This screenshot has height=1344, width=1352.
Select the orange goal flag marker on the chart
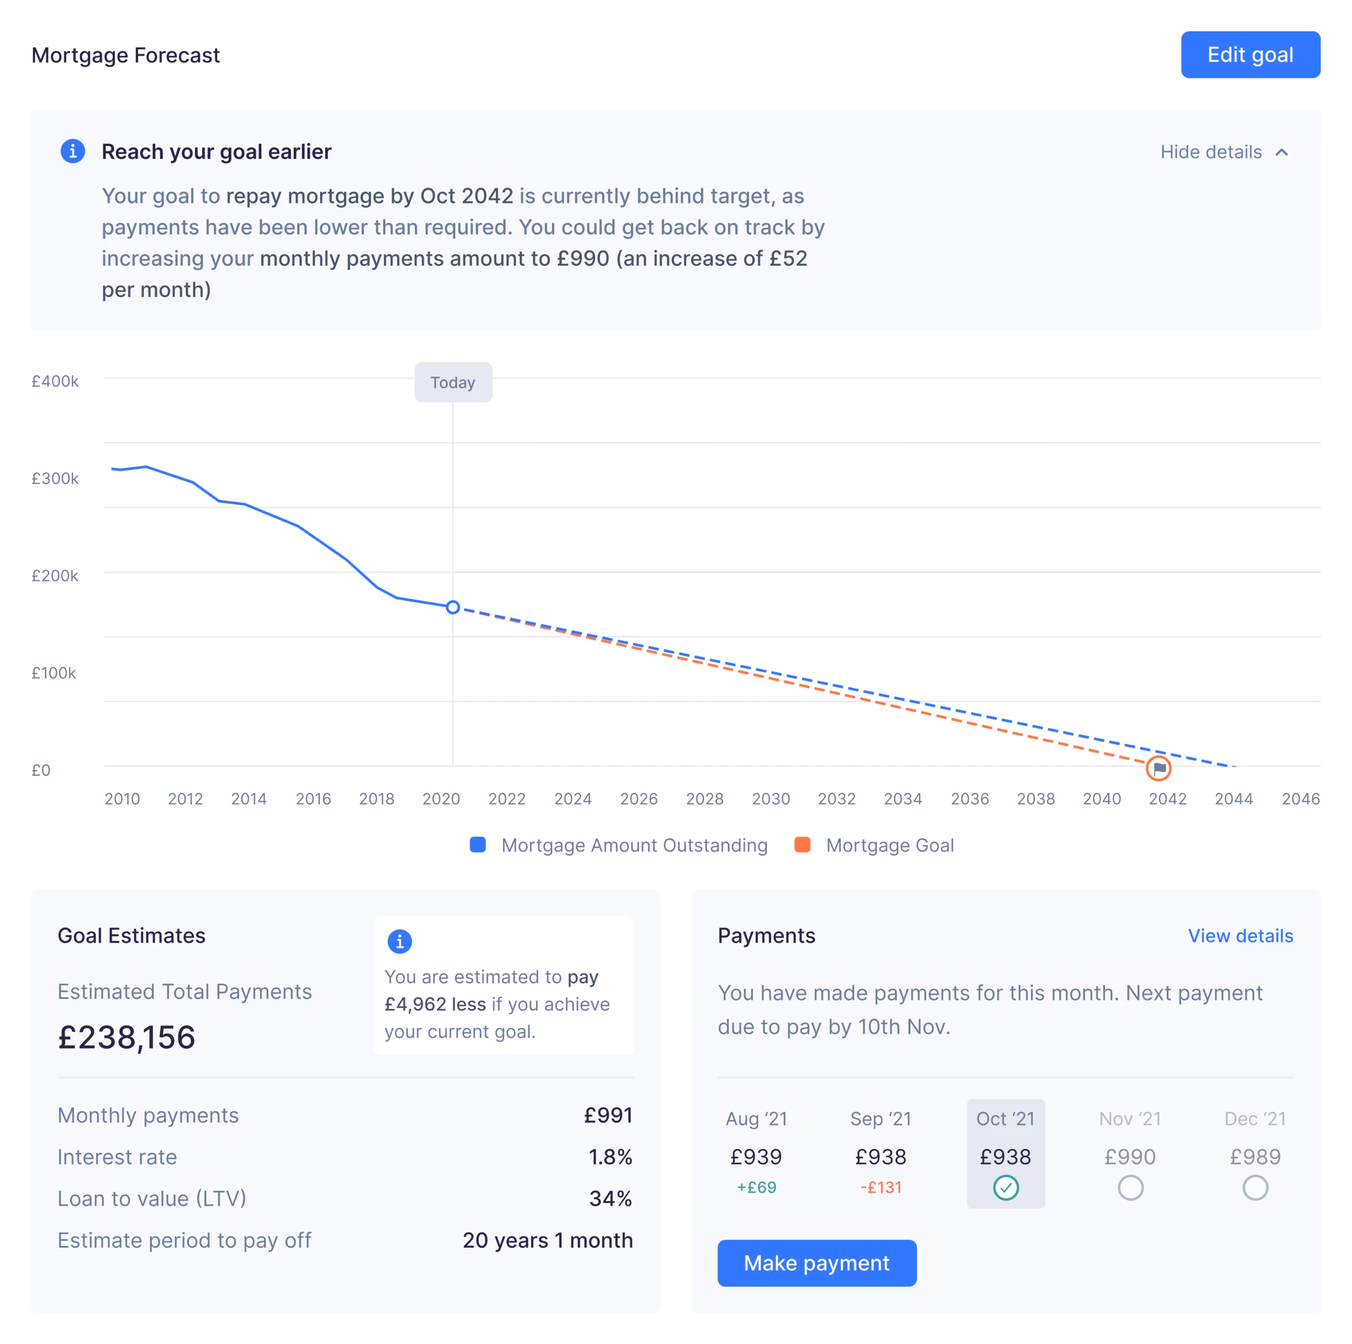[1159, 767]
